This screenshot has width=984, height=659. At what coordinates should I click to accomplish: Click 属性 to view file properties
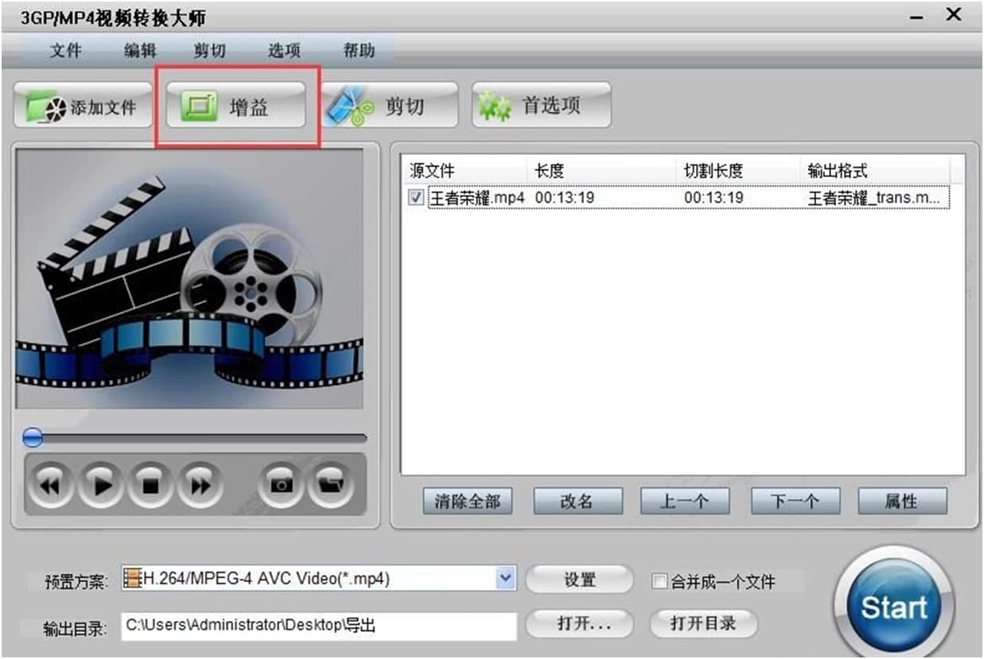tap(901, 501)
